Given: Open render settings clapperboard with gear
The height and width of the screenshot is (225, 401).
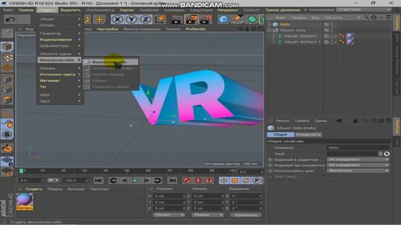Looking at the screenshot, I should tap(206, 19).
